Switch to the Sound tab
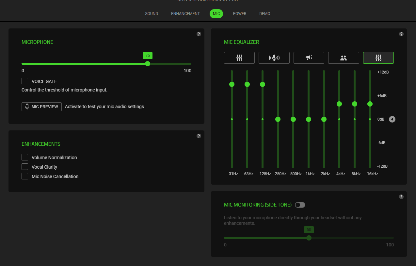The width and height of the screenshot is (416, 266). (152, 14)
